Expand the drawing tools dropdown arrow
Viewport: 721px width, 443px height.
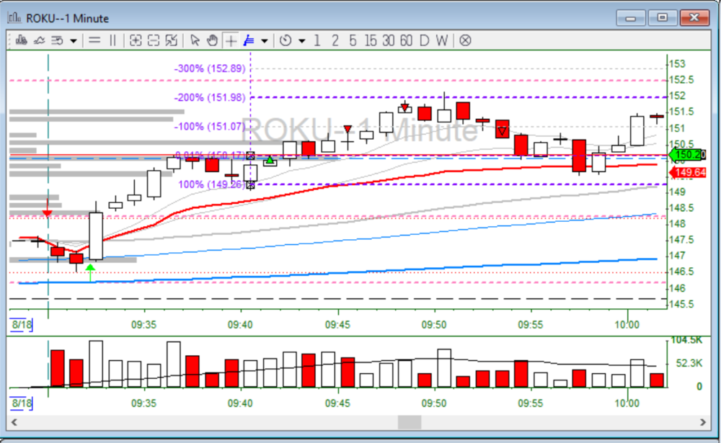pos(265,40)
